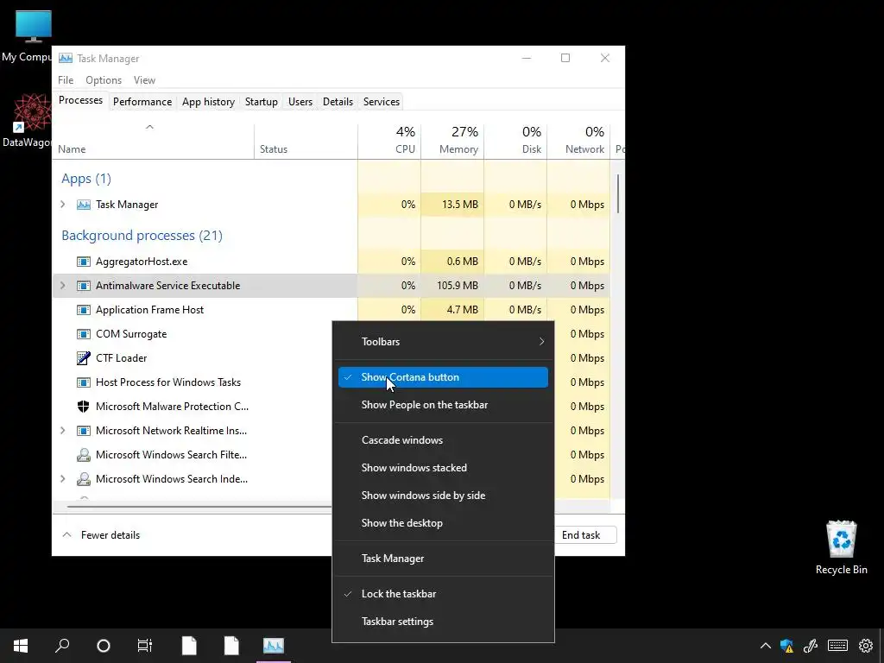Switch to the App history tab

pyautogui.click(x=208, y=102)
